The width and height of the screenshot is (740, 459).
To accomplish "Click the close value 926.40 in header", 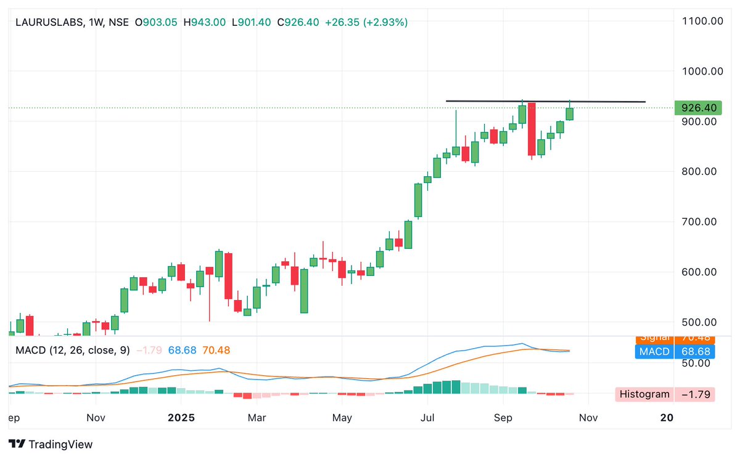I will [x=302, y=22].
